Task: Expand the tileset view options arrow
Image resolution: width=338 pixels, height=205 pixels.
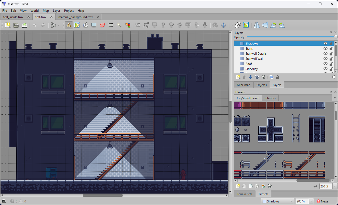Action: pos(335,98)
